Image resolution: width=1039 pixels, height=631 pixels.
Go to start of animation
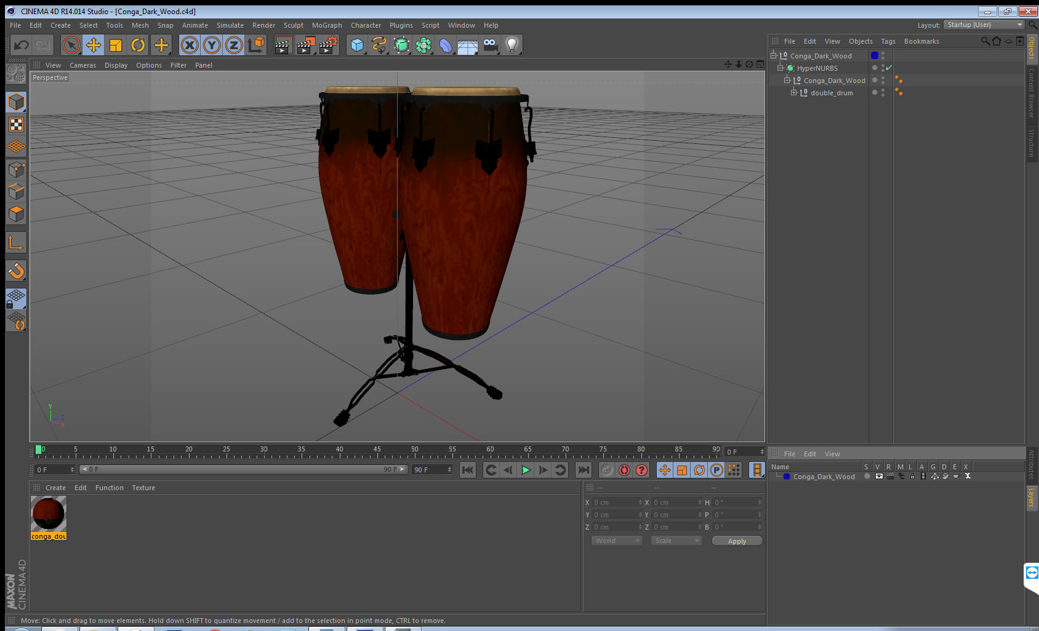(468, 470)
